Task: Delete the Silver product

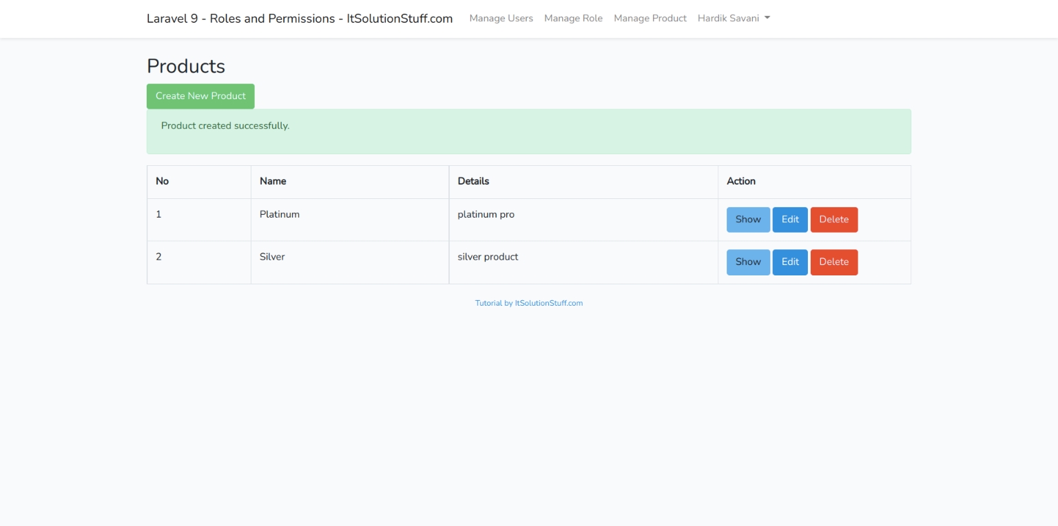Action: 833,262
